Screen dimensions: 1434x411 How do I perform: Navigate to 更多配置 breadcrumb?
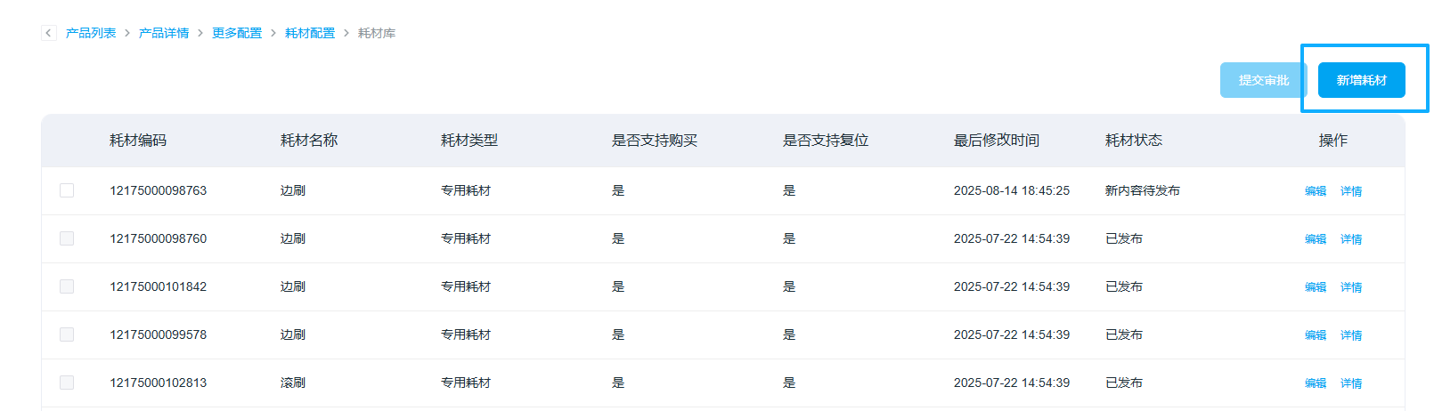click(x=237, y=33)
